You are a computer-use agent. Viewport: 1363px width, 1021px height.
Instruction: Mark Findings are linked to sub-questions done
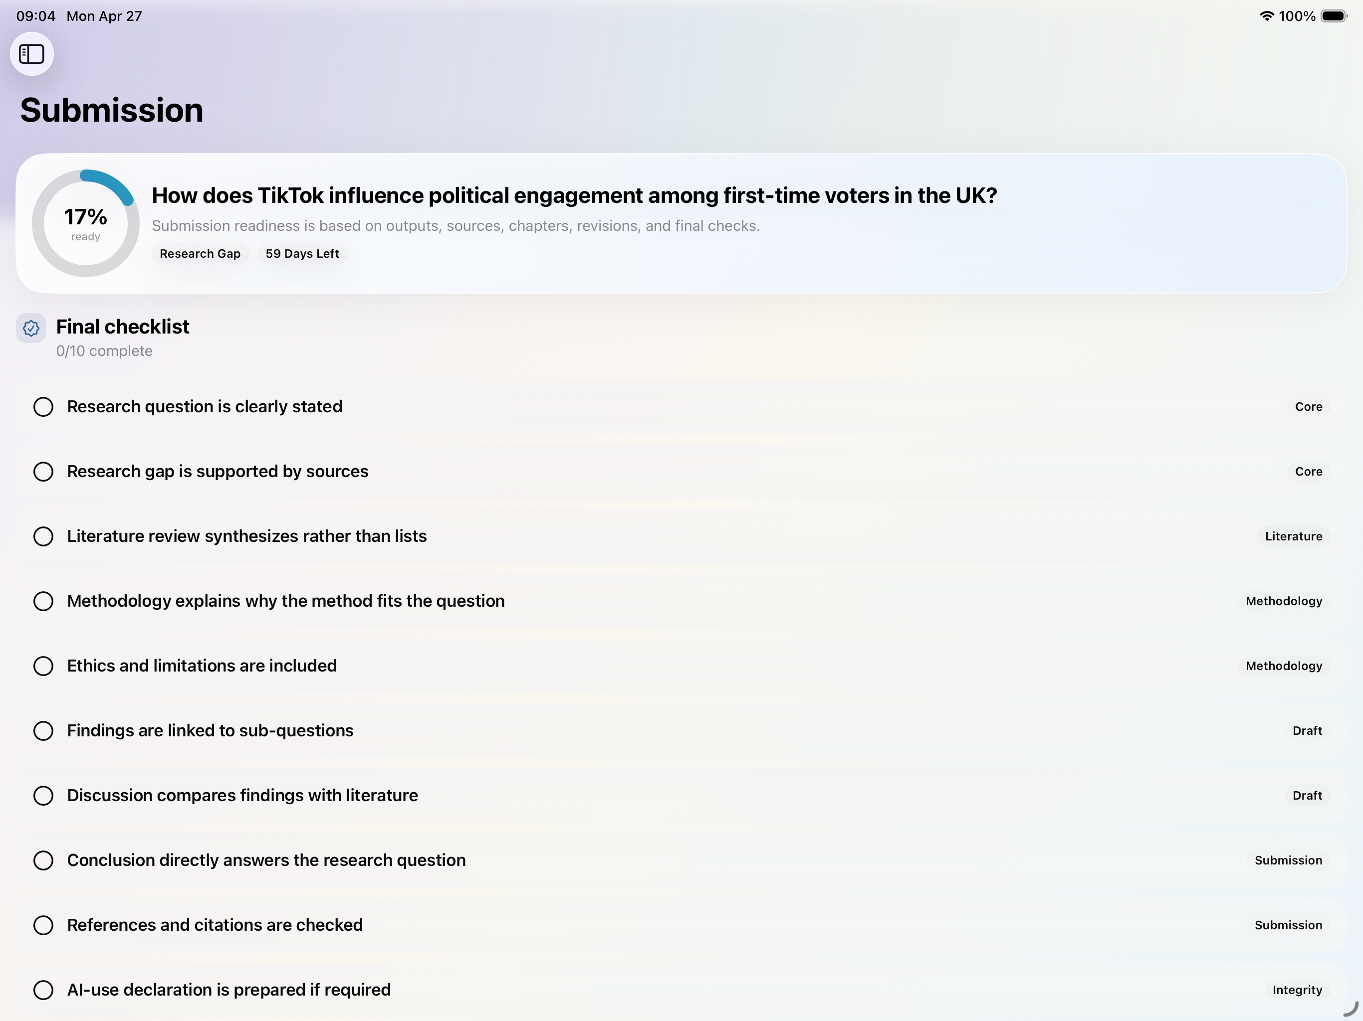[x=43, y=731]
